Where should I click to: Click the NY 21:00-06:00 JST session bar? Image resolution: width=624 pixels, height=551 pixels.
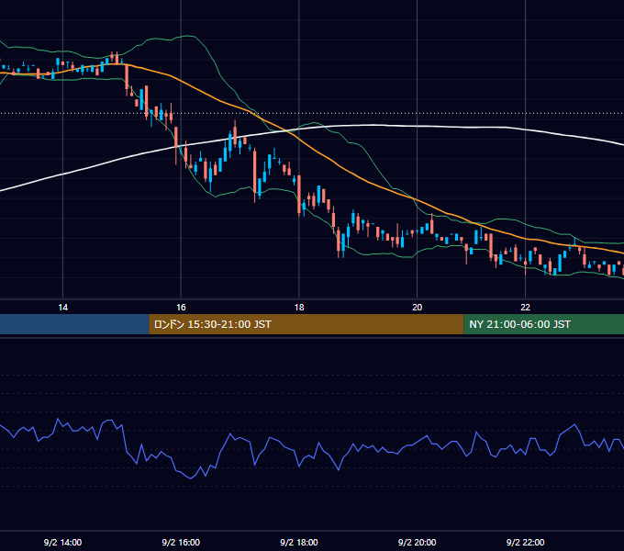click(x=544, y=324)
